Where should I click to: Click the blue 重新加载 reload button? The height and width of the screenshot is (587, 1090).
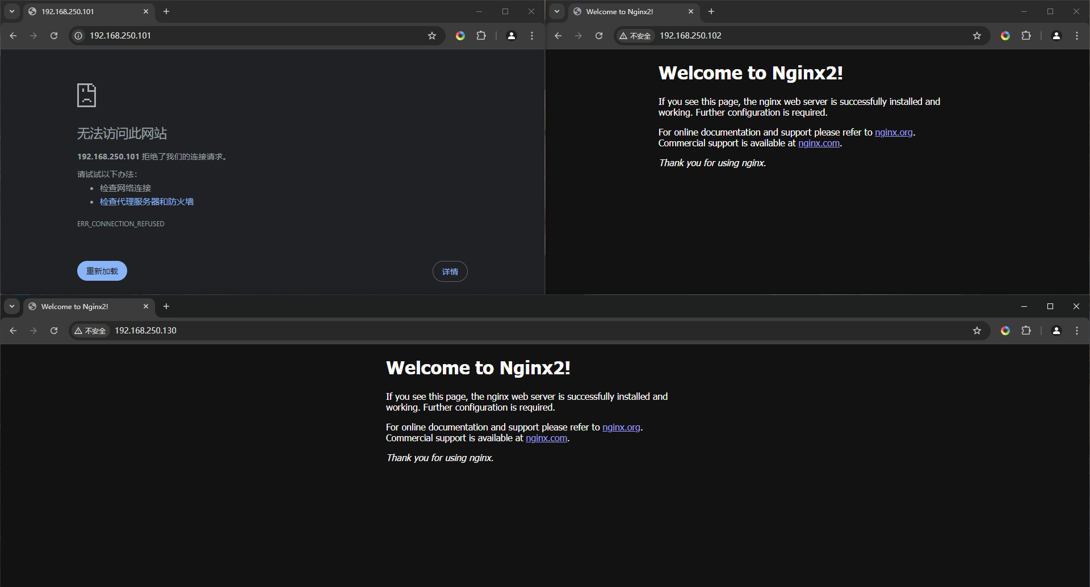102,271
